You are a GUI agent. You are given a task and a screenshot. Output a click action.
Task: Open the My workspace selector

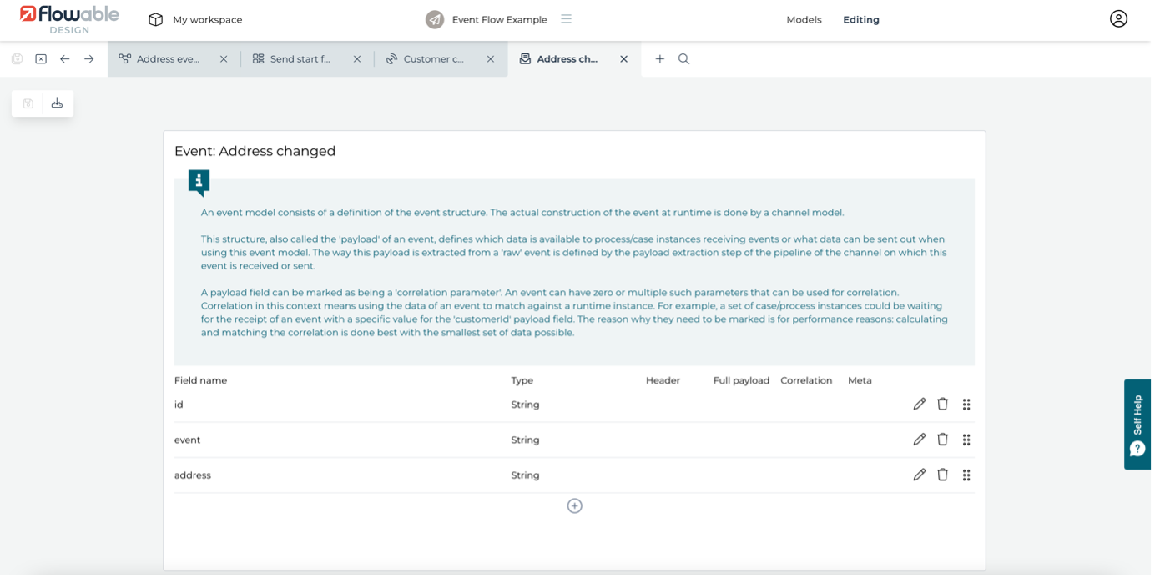(195, 19)
